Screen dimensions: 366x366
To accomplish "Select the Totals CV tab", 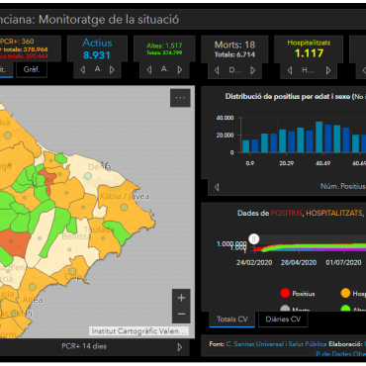I will pos(232,320).
